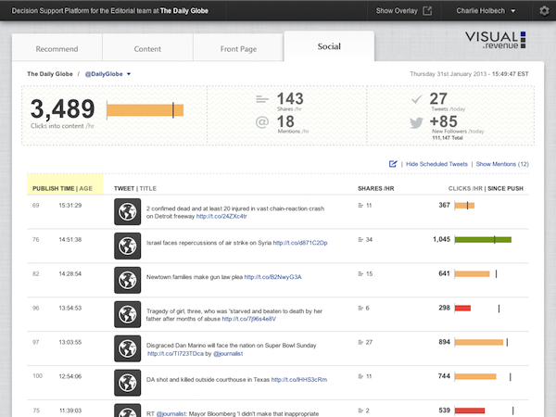Click the Twitter bird icon near New Followers

pos(416,122)
